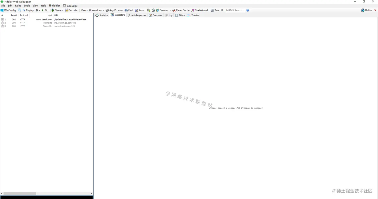378x199 pixels.
Task: Click the horizontal scrollbar thumb in session list
Action: pyautogui.click(x=20, y=193)
